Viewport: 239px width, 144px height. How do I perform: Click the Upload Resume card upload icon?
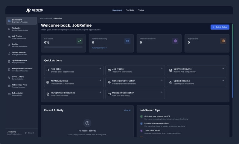click(x=171, y=82)
